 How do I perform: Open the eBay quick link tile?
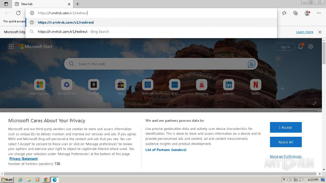click(x=121, y=87)
